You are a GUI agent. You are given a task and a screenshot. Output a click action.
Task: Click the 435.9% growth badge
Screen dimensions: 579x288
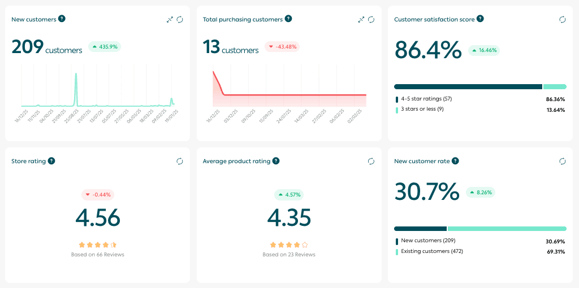coord(105,47)
